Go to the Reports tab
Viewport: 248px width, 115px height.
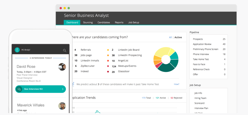tap(119, 22)
